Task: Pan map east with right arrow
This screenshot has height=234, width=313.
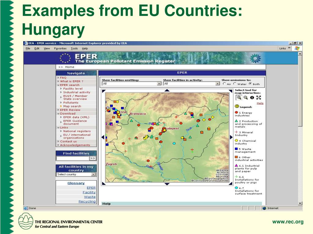Action: click(x=231, y=137)
